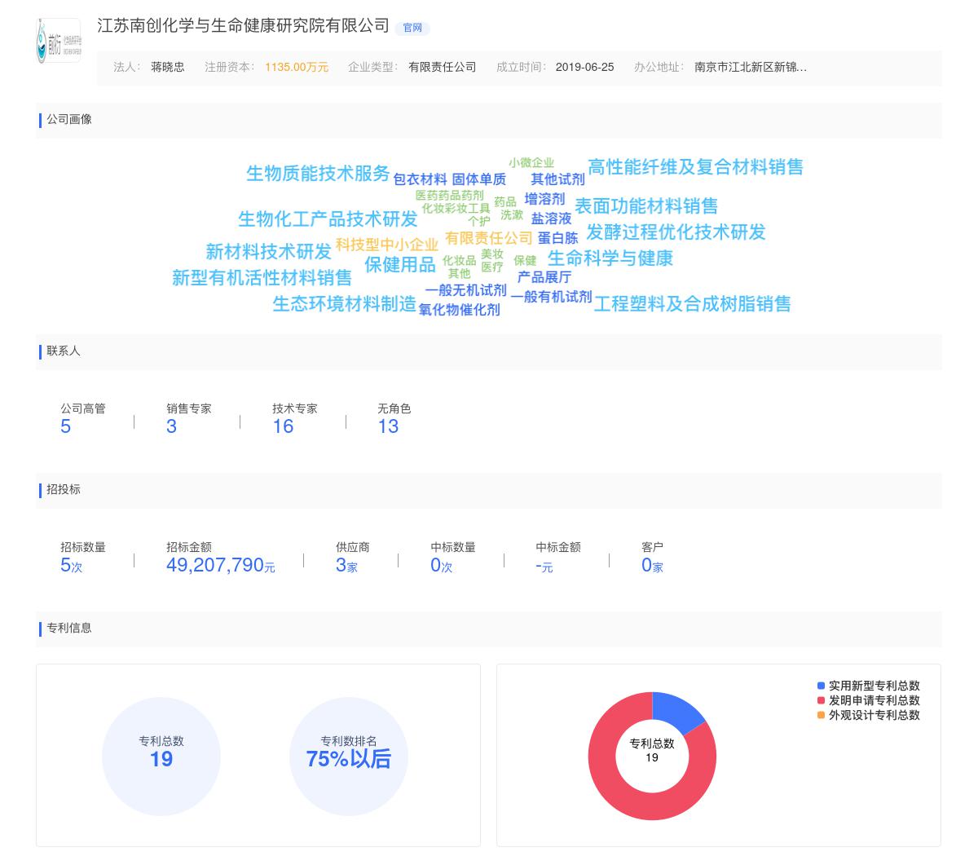Select orange word cloud tag 有限责任公司
Viewport: 978px width, 865px height.
tap(488, 238)
